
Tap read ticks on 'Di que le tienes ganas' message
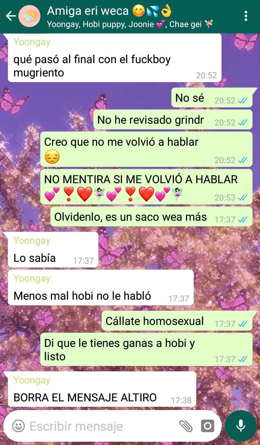243,359
